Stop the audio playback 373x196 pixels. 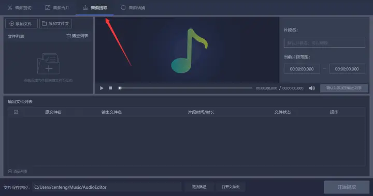point(110,88)
